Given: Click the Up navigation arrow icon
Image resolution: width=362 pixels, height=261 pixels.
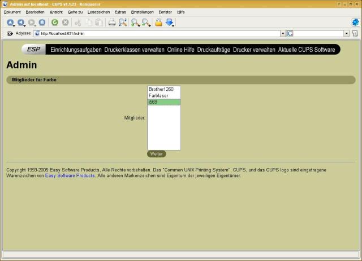Looking at the screenshot, I should [10, 23].
